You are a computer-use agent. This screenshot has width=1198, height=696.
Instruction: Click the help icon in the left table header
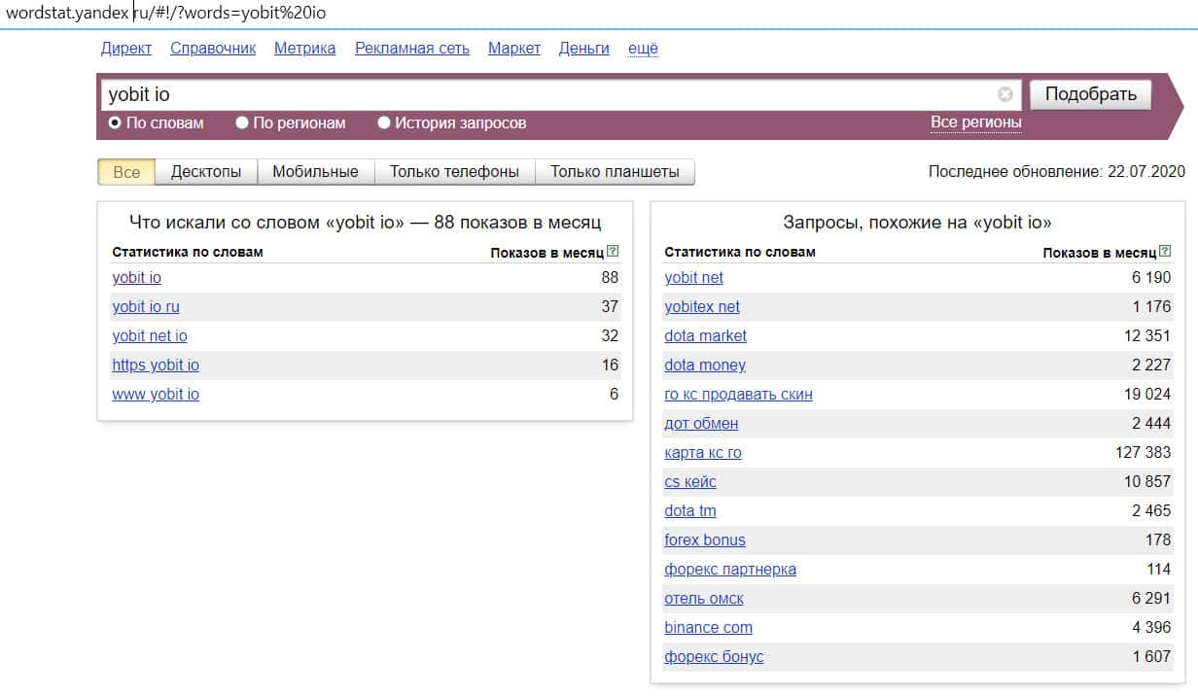(613, 252)
